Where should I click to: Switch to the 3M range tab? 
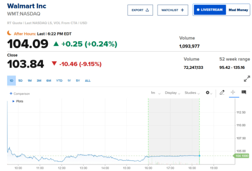39,81
